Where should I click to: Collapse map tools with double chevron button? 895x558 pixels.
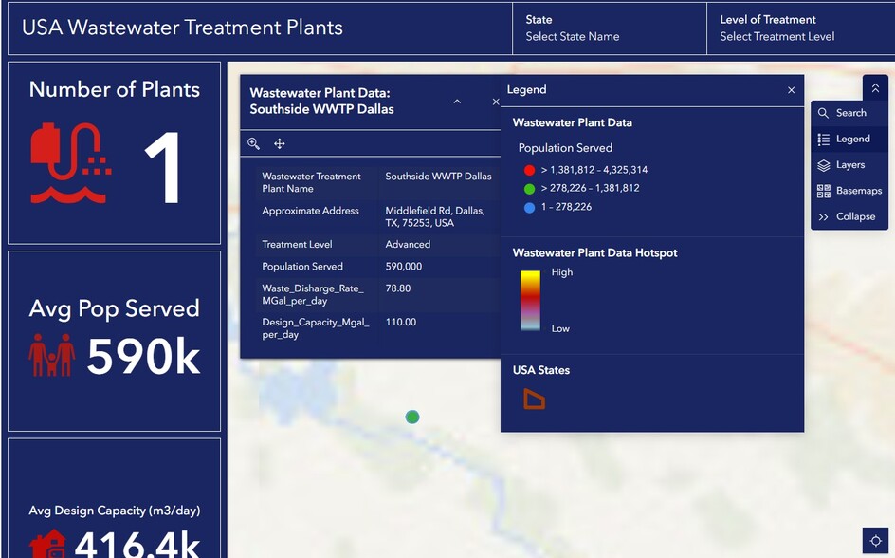click(x=875, y=88)
